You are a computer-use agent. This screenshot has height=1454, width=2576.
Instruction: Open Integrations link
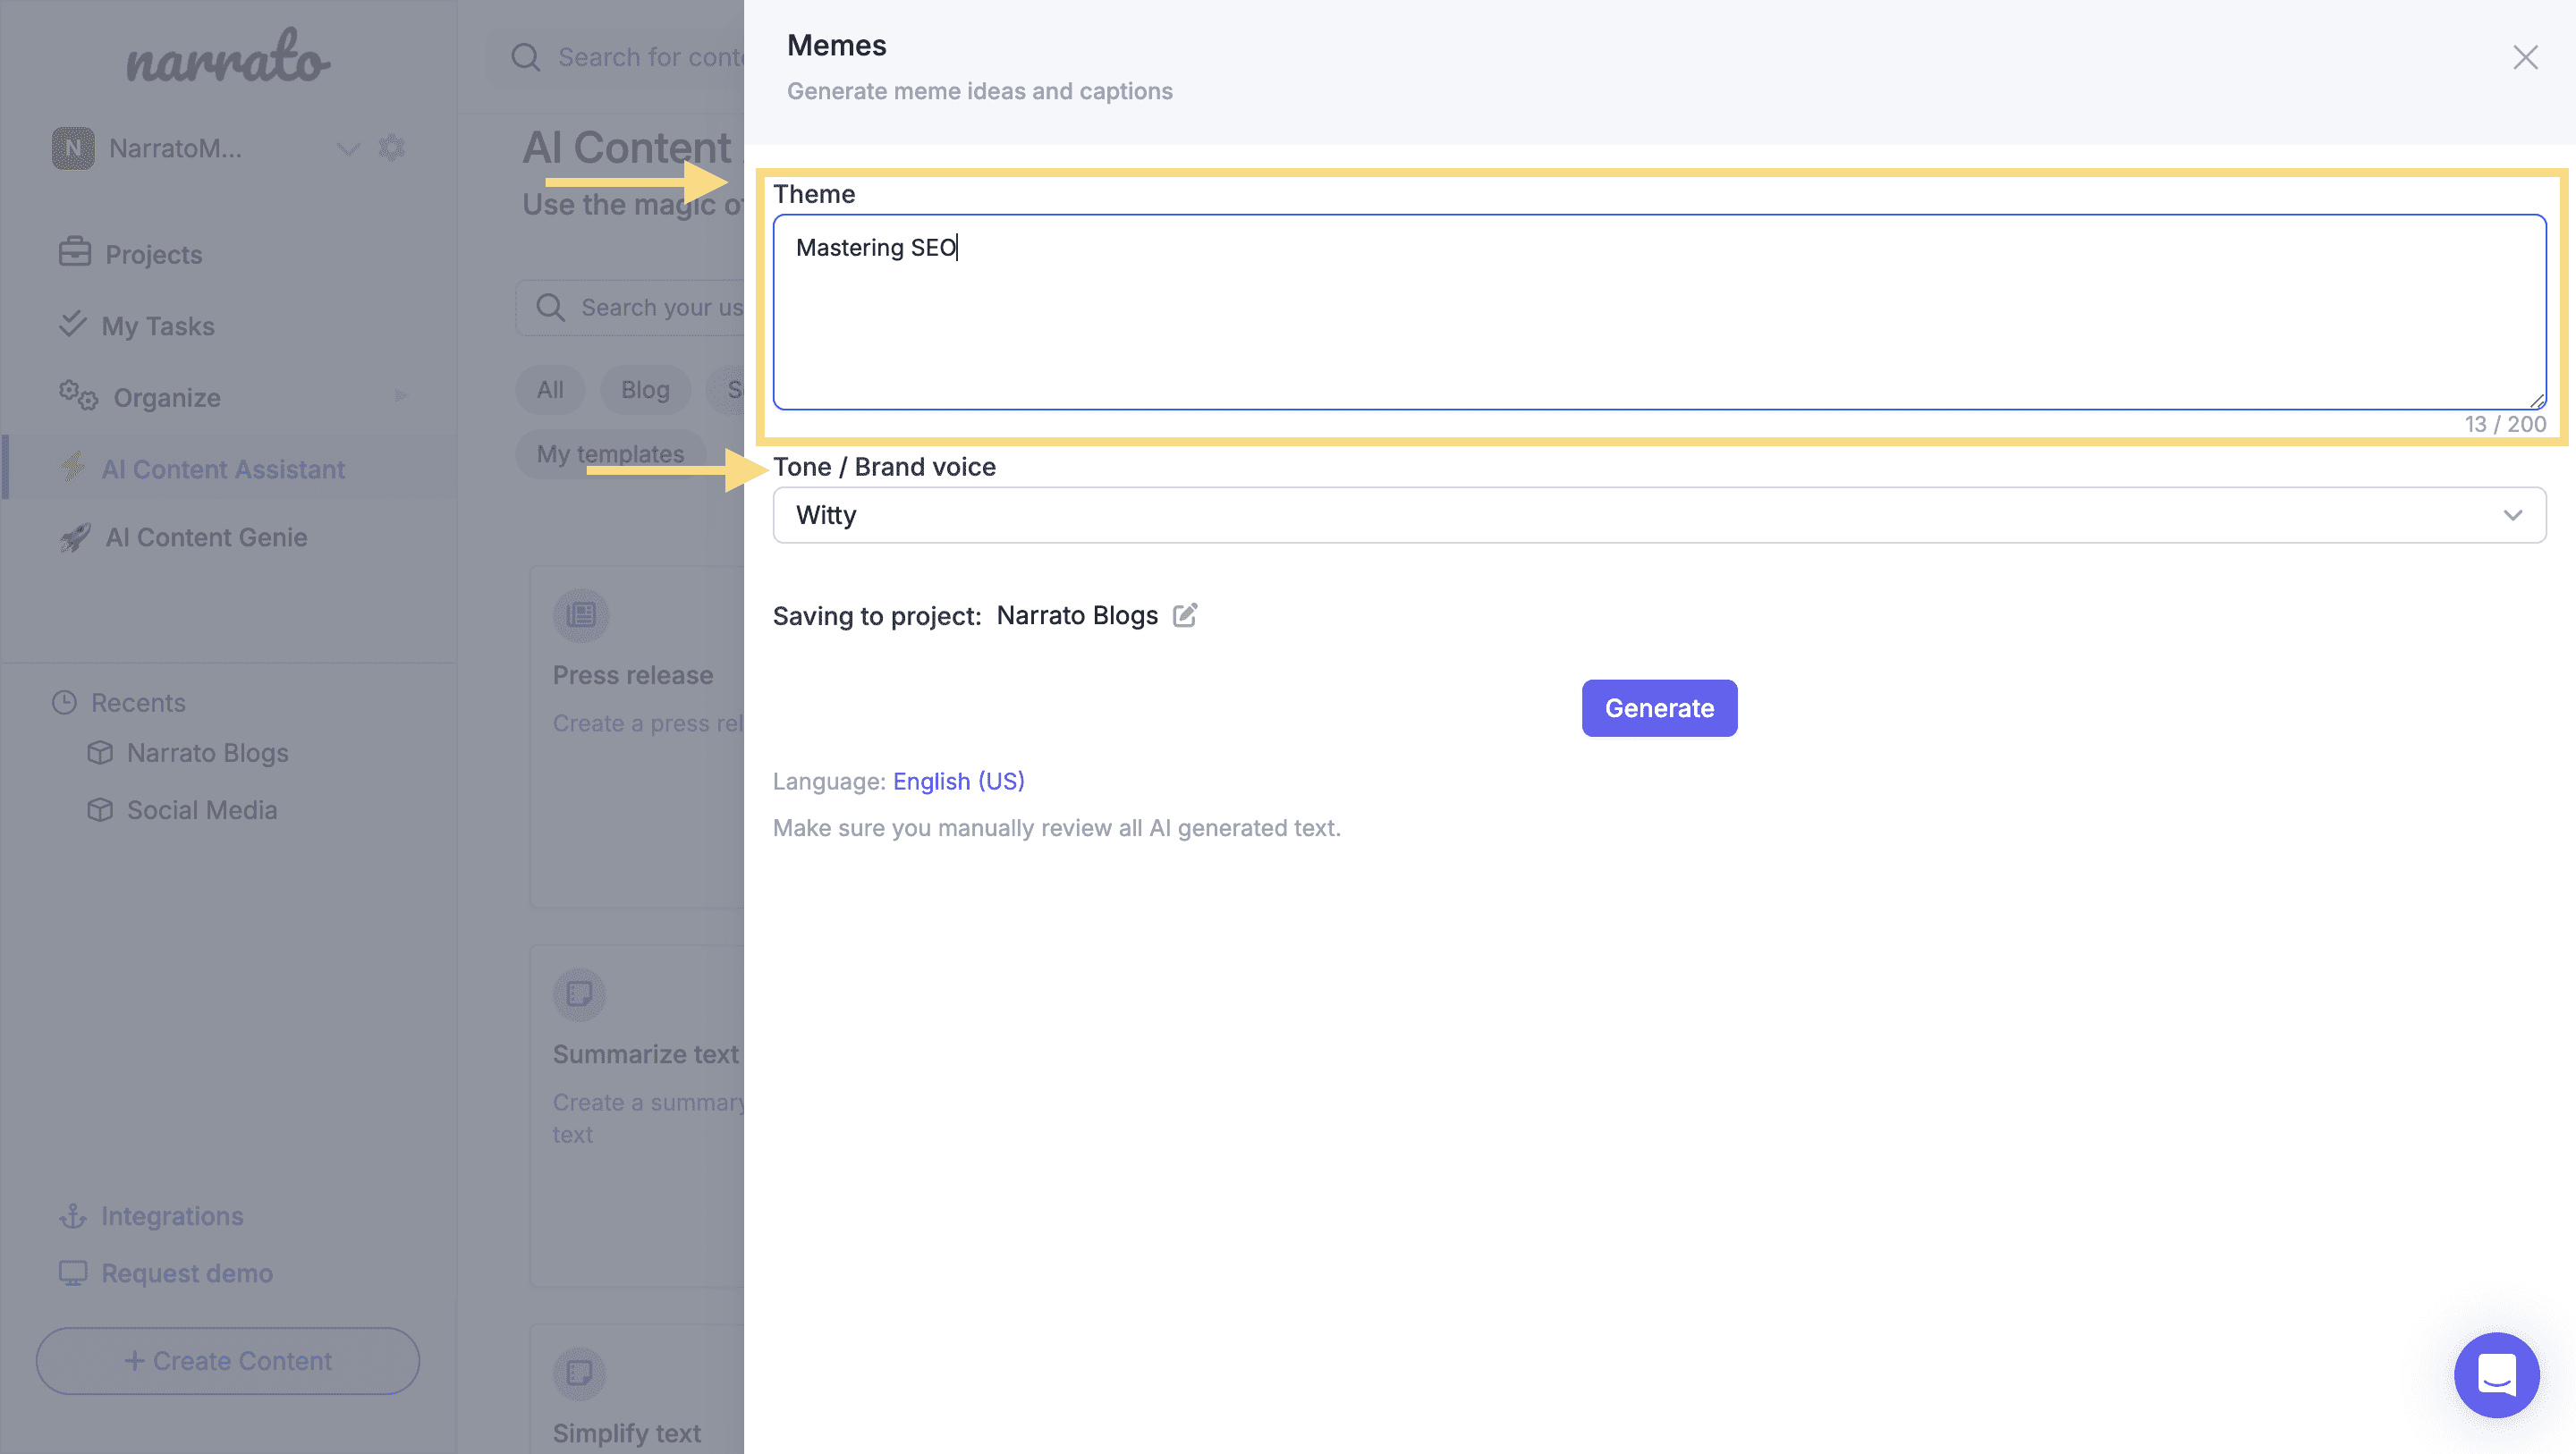coord(172,1216)
